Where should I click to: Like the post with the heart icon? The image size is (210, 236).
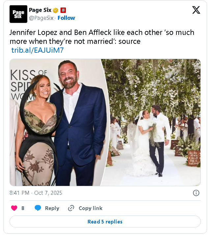[x=14, y=208]
